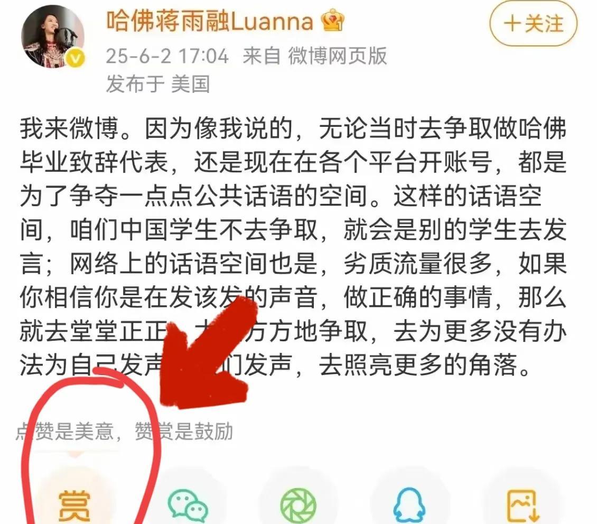This screenshot has width=597, height=524.
Task: Tap the 25-6-2 17:04 post timestamp
Action: click(167, 57)
